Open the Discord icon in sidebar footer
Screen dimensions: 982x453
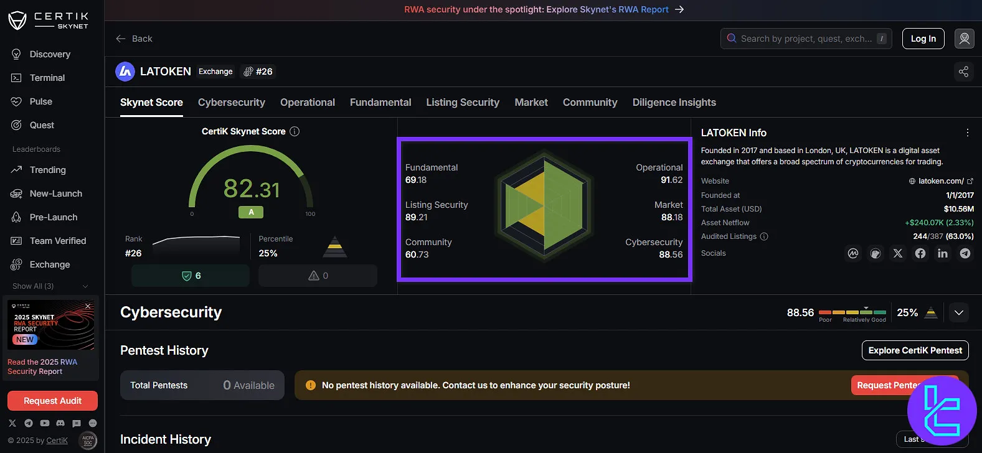click(x=60, y=423)
